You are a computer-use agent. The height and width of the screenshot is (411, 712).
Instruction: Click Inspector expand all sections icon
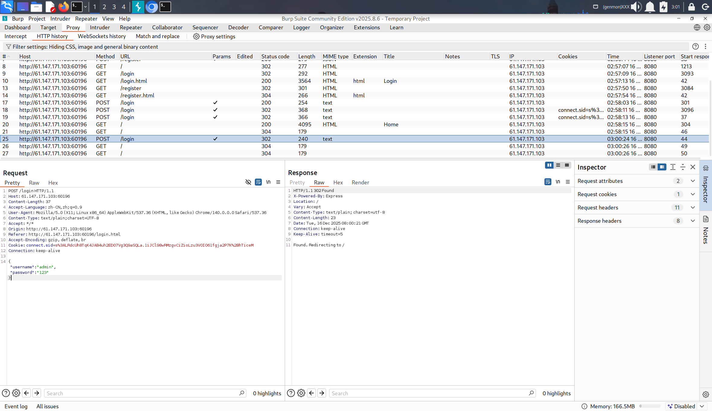(x=673, y=167)
